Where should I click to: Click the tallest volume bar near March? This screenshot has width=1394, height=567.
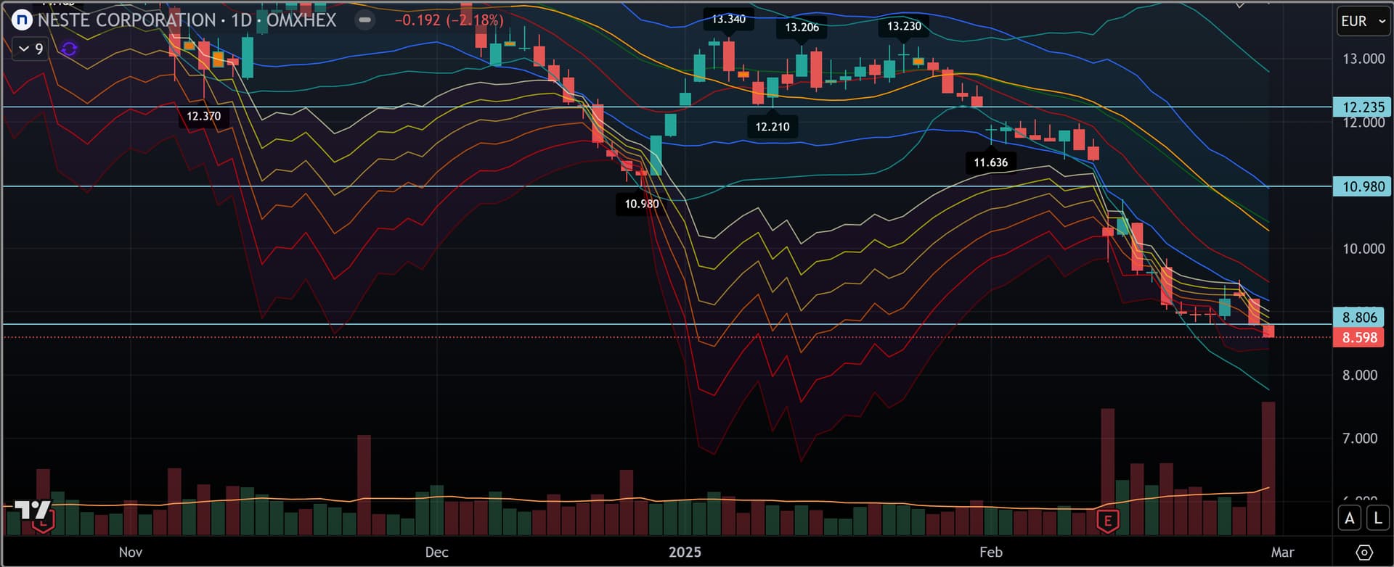coord(1268,468)
